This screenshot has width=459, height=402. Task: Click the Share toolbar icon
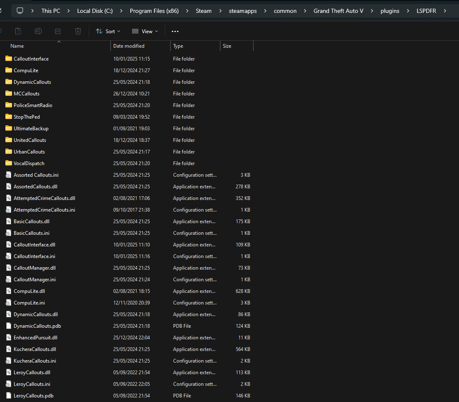tap(58, 31)
